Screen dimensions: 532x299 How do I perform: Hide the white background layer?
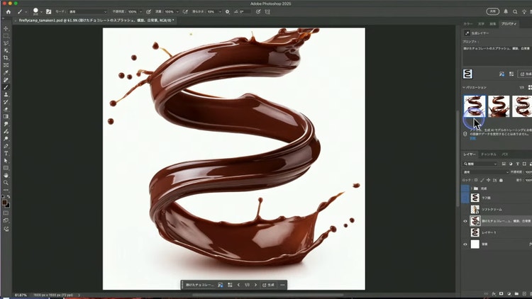coord(465,244)
